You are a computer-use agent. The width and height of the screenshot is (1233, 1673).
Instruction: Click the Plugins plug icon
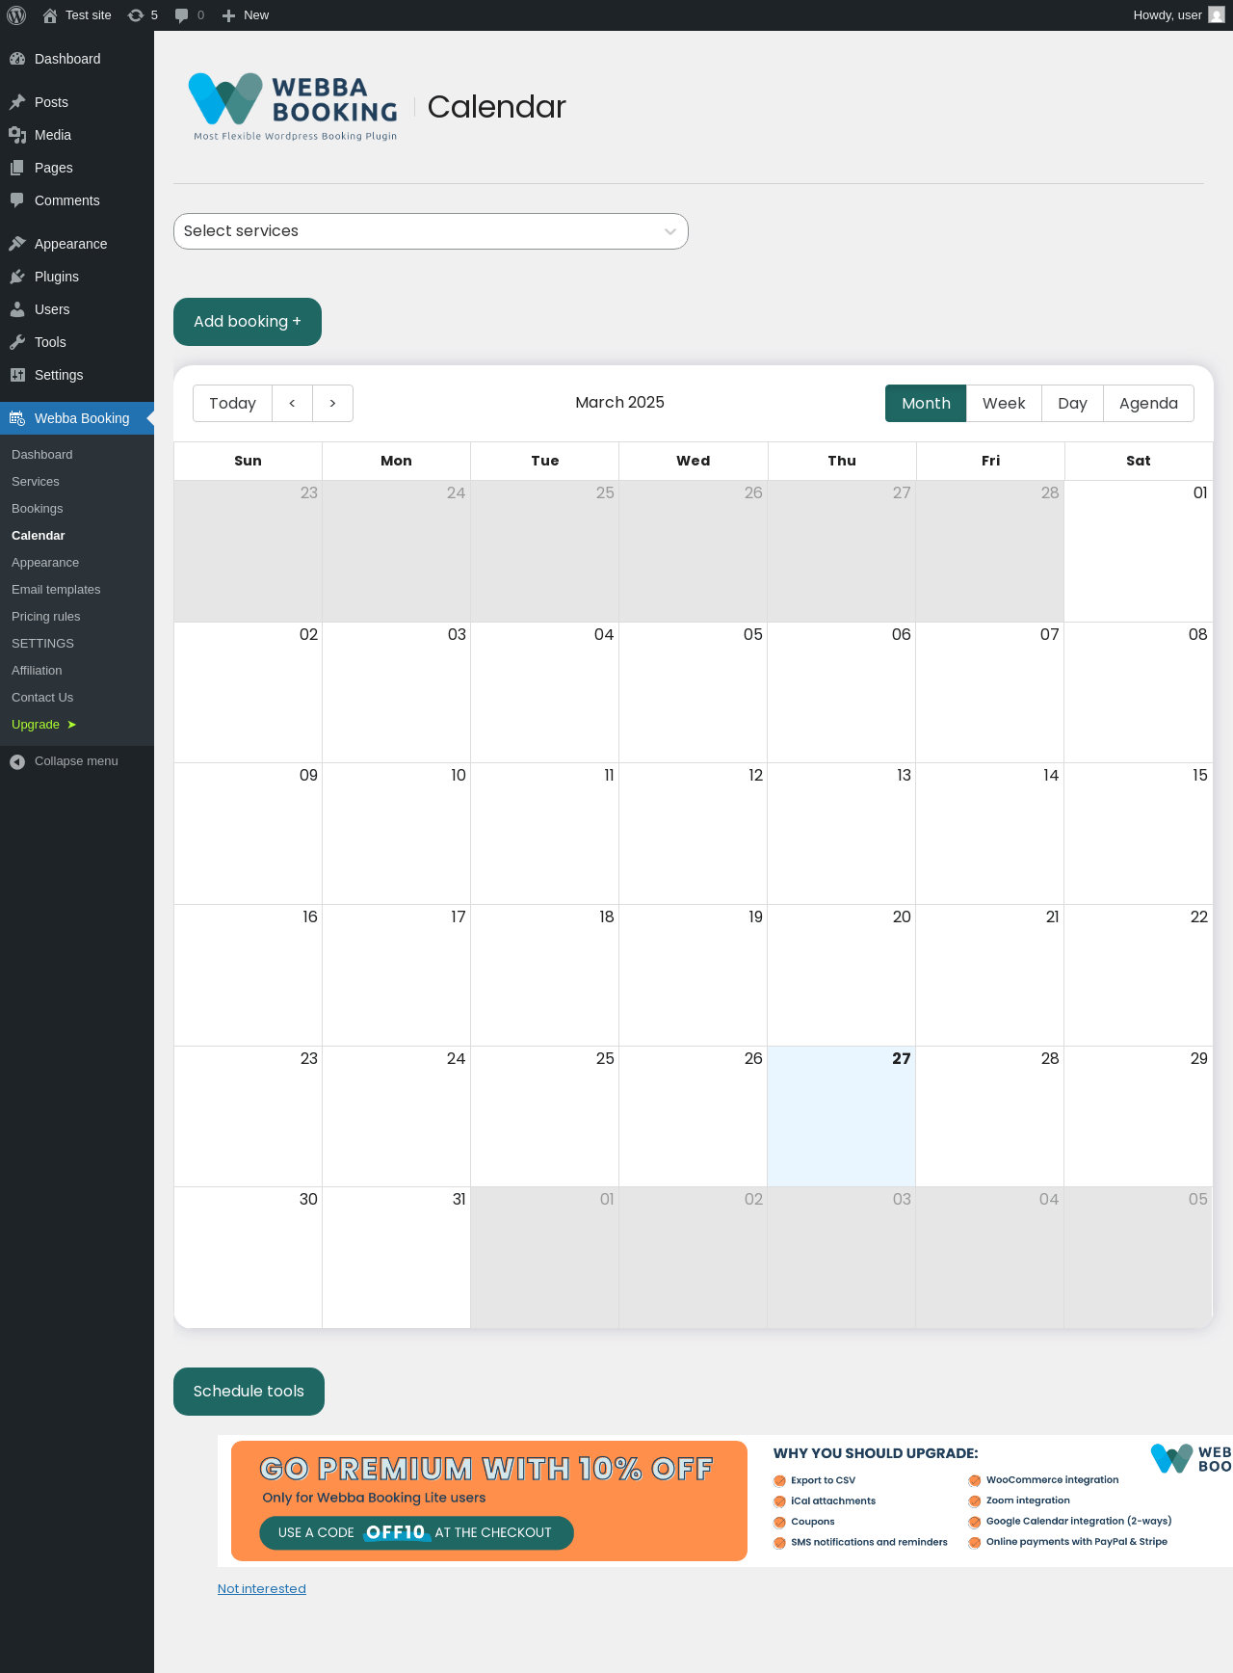coord(17,277)
